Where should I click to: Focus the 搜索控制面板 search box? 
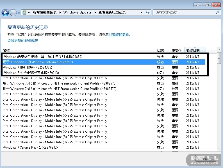(x=185, y=13)
